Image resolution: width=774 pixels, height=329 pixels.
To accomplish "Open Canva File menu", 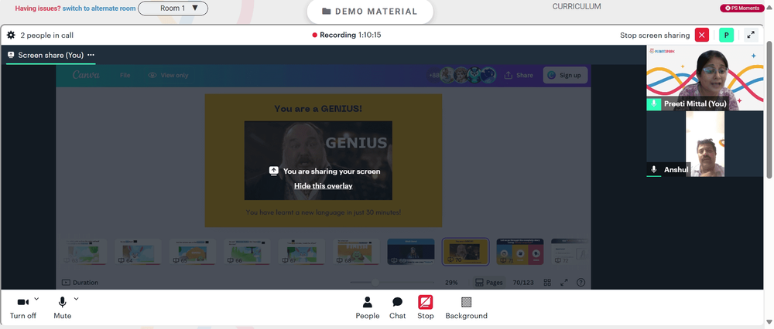I will [125, 76].
